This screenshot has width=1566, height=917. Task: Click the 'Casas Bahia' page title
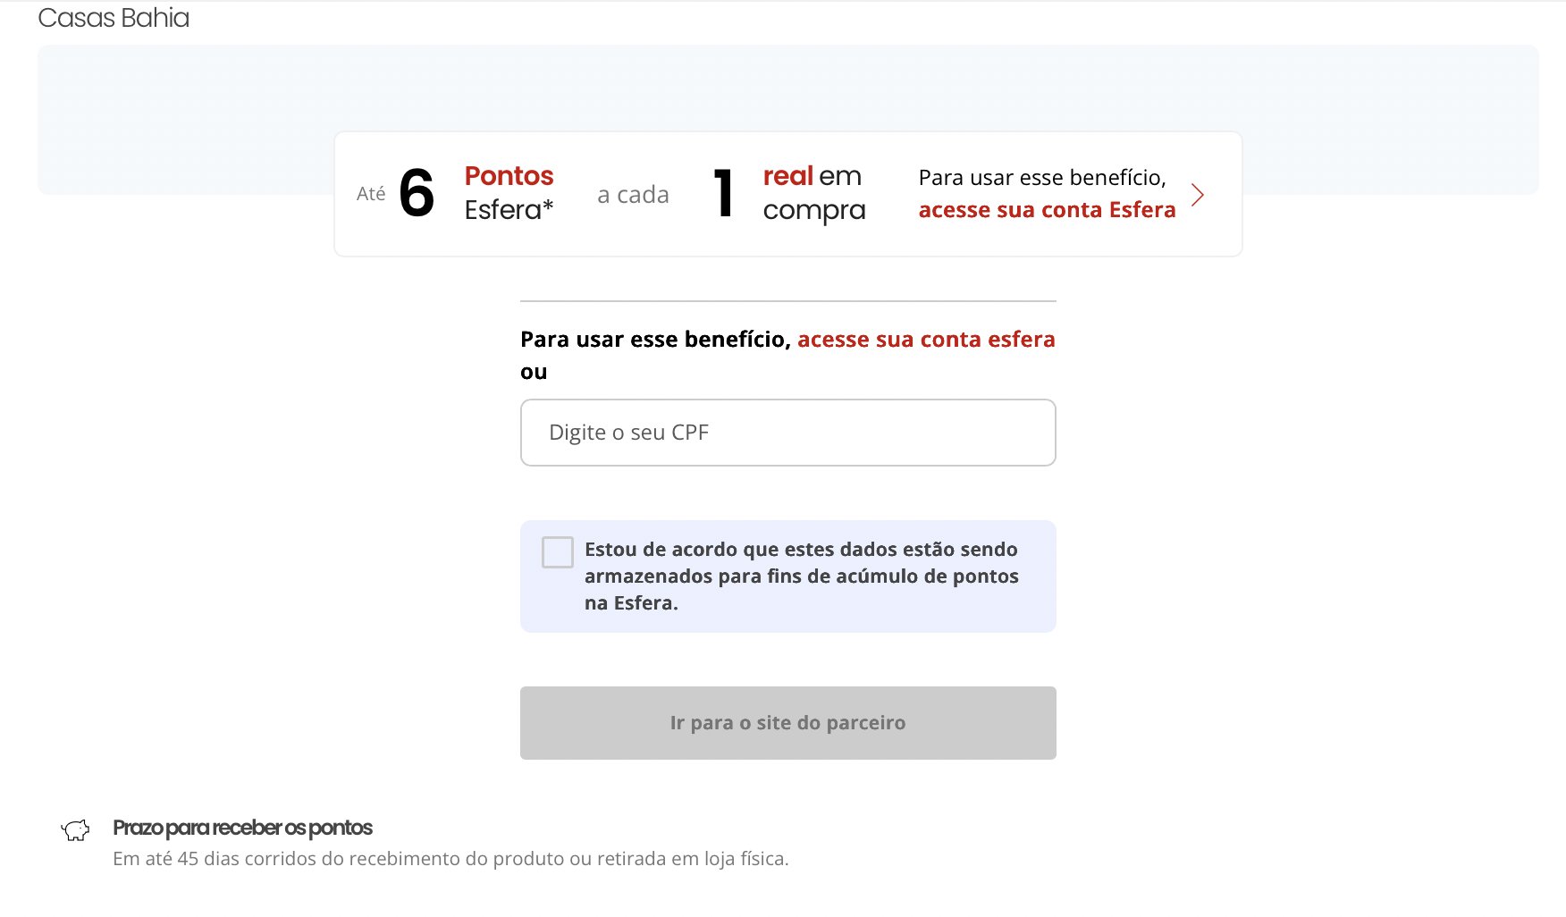pos(114,18)
